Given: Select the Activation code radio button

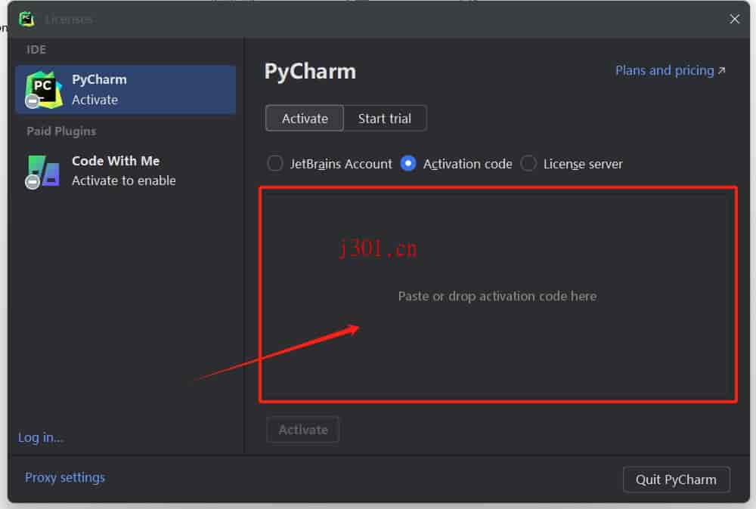Looking at the screenshot, I should pos(408,163).
